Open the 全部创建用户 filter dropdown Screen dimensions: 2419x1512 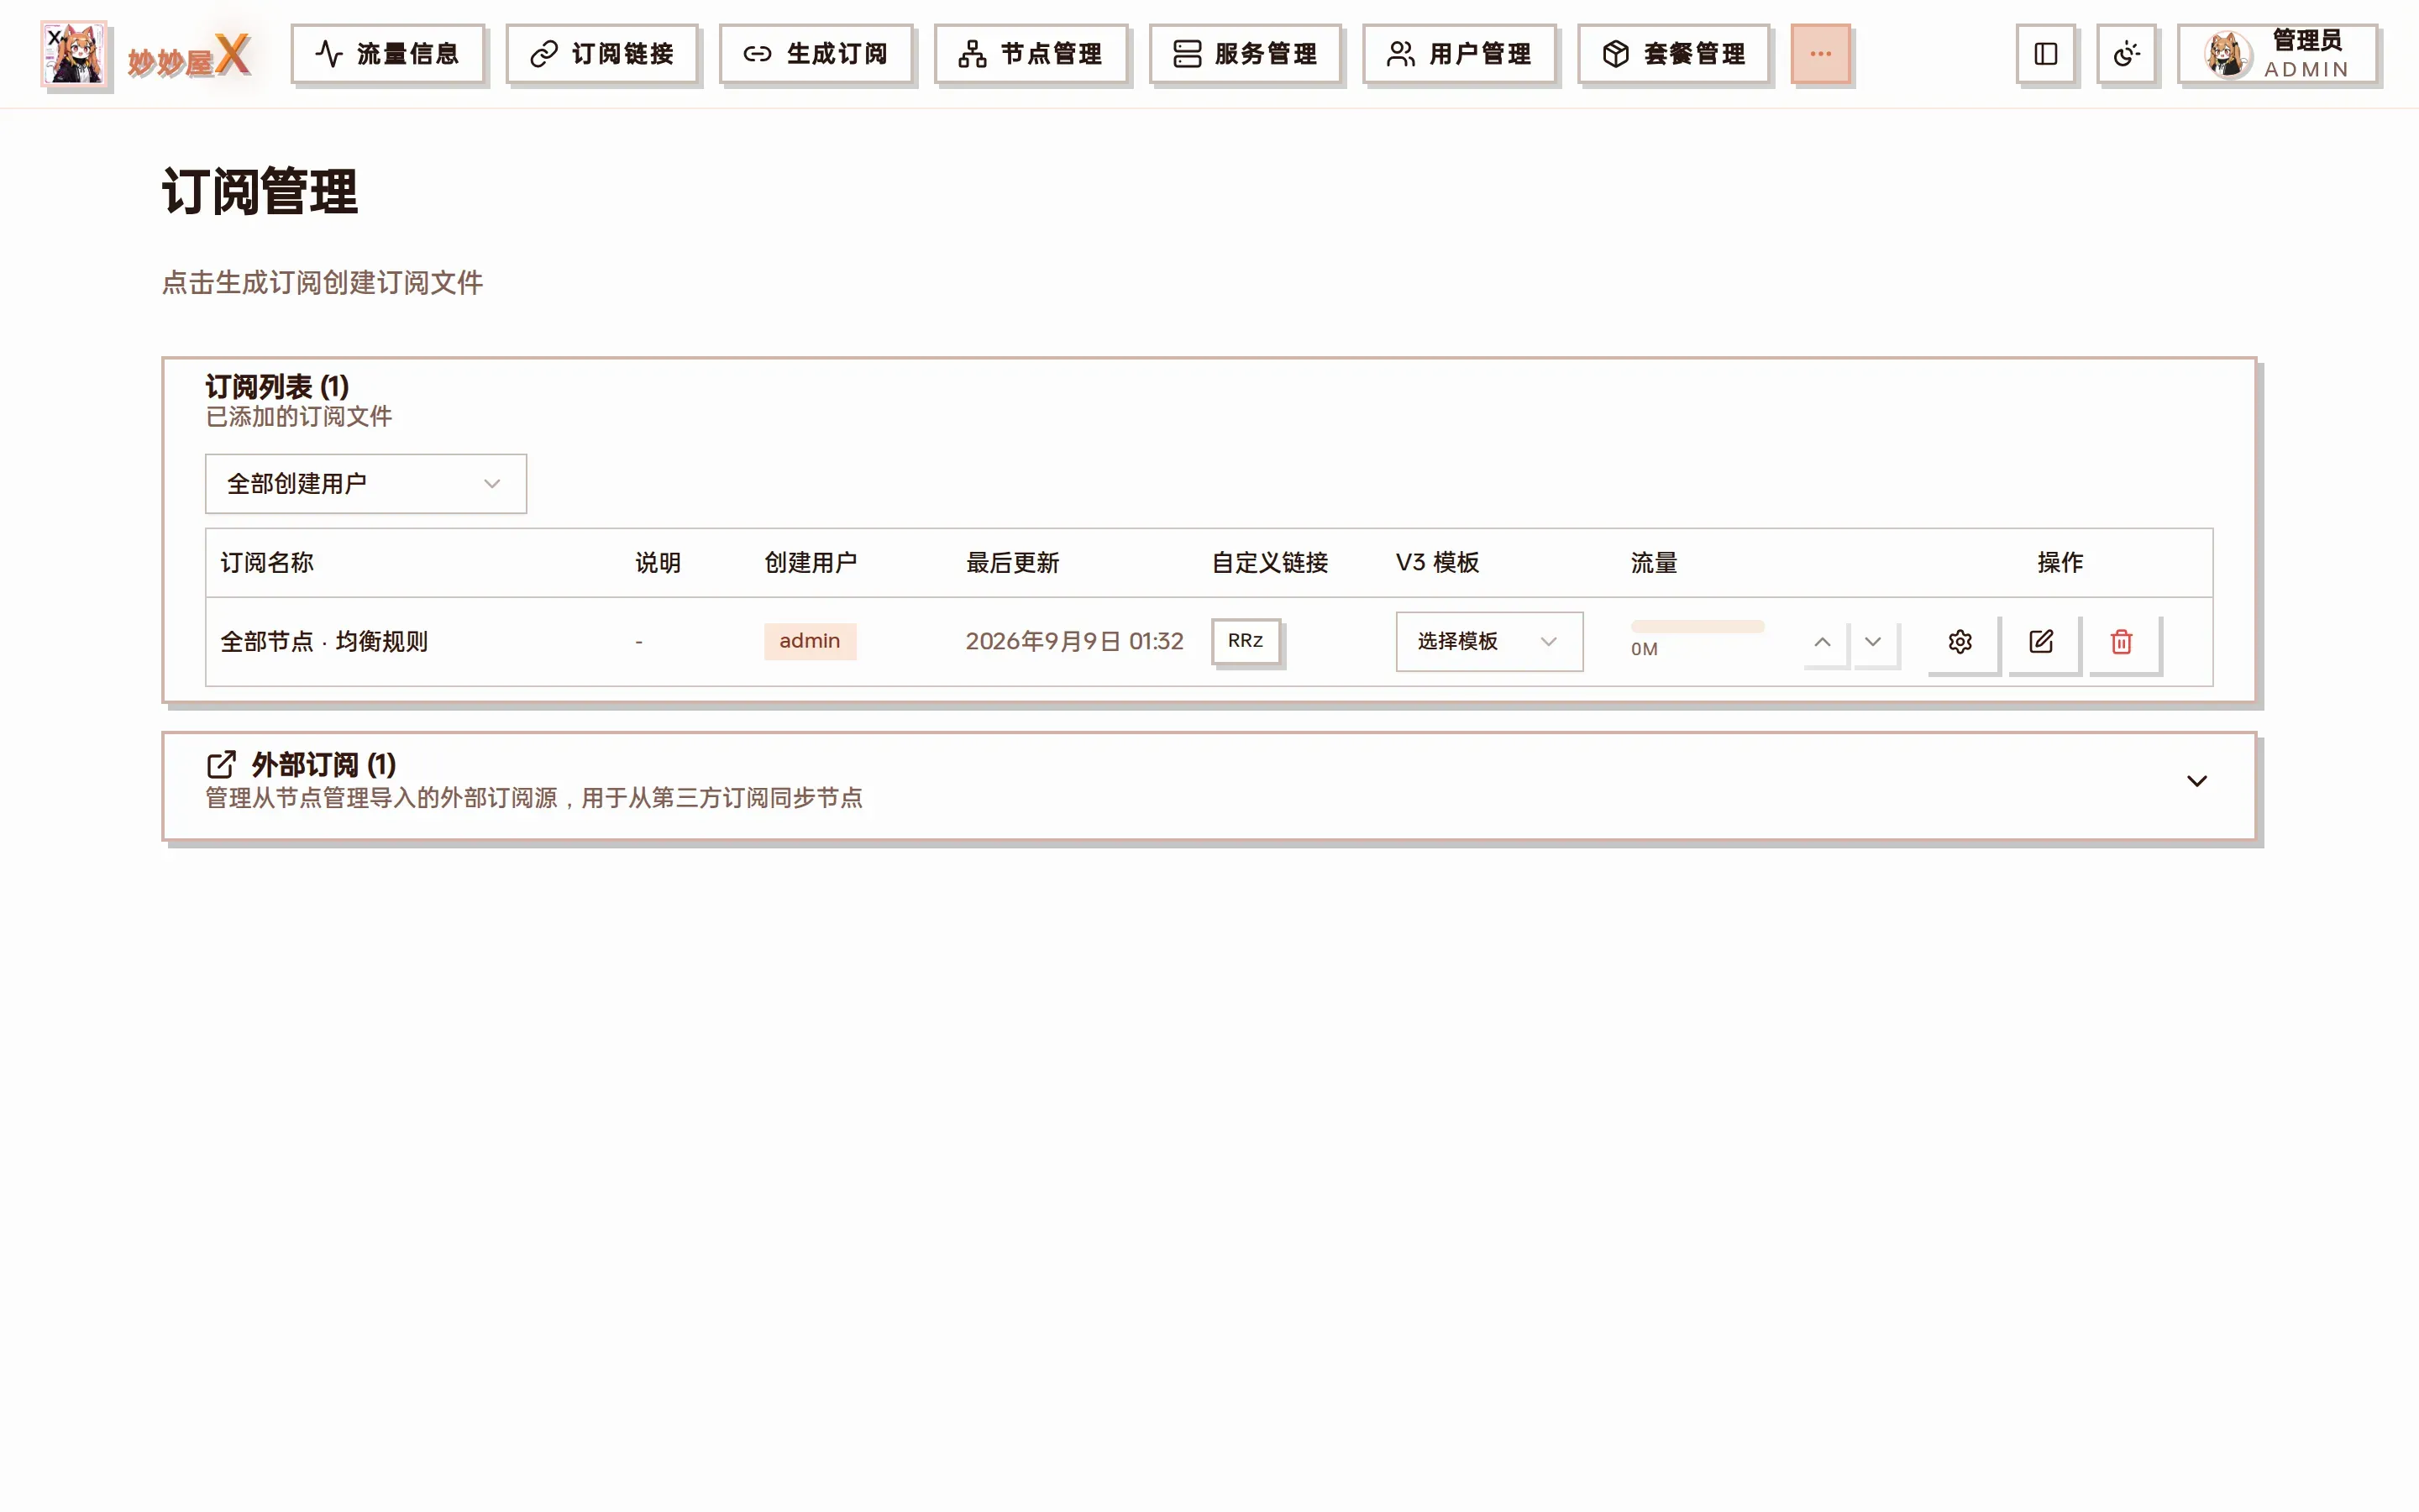366,484
